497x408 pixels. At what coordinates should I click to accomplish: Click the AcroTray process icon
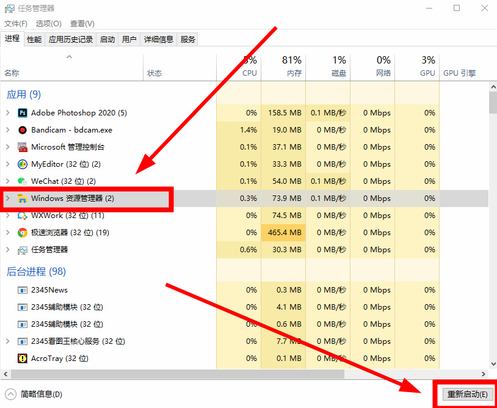tap(22, 358)
